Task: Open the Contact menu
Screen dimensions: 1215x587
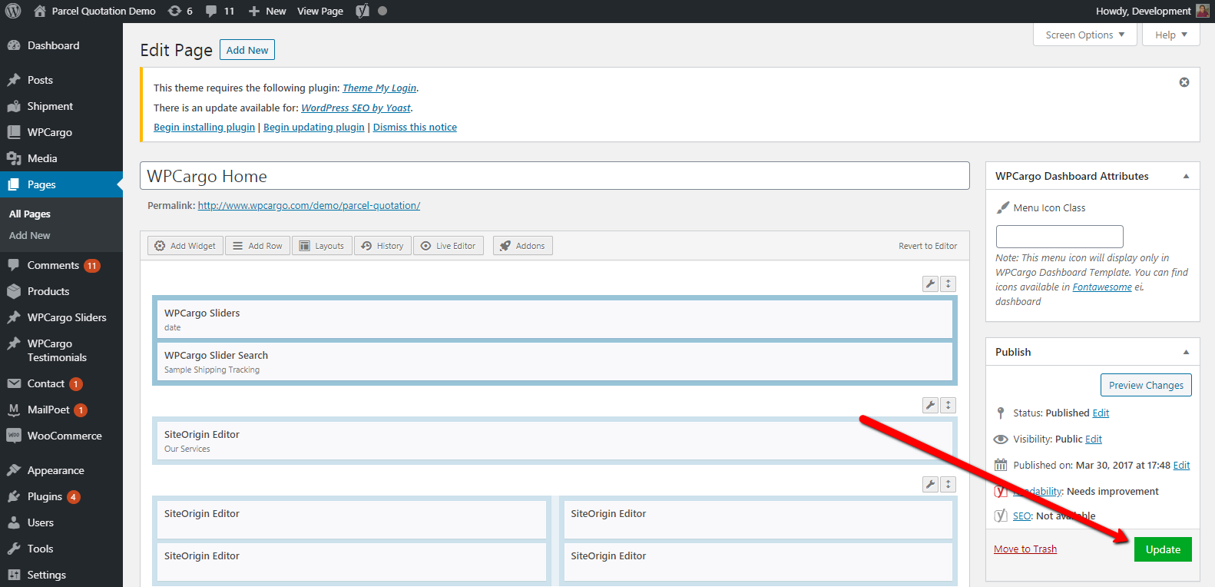Action: 61,383
